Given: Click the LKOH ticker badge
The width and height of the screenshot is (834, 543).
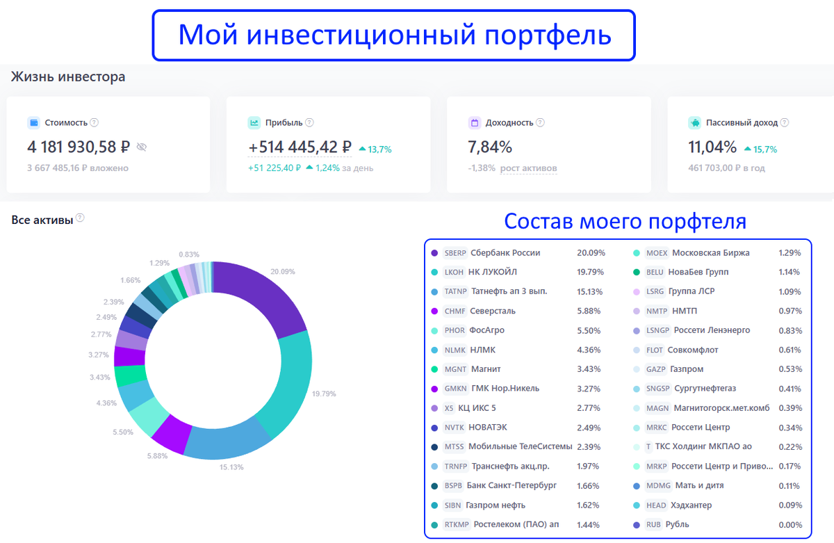Looking at the screenshot, I should click(455, 273).
